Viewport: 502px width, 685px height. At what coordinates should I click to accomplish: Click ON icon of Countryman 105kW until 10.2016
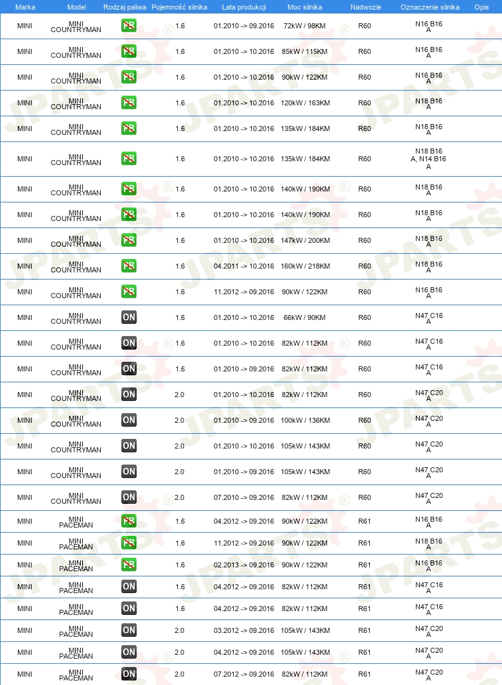[x=129, y=446]
